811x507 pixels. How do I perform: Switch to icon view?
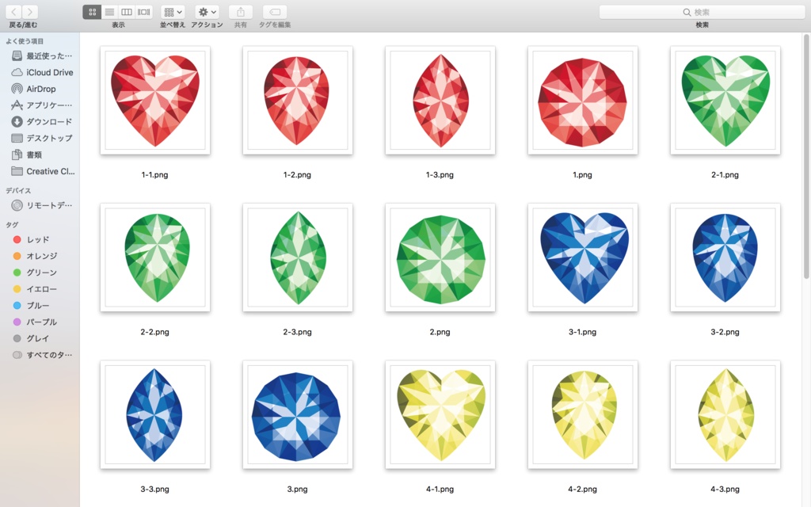click(x=92, y=12)
